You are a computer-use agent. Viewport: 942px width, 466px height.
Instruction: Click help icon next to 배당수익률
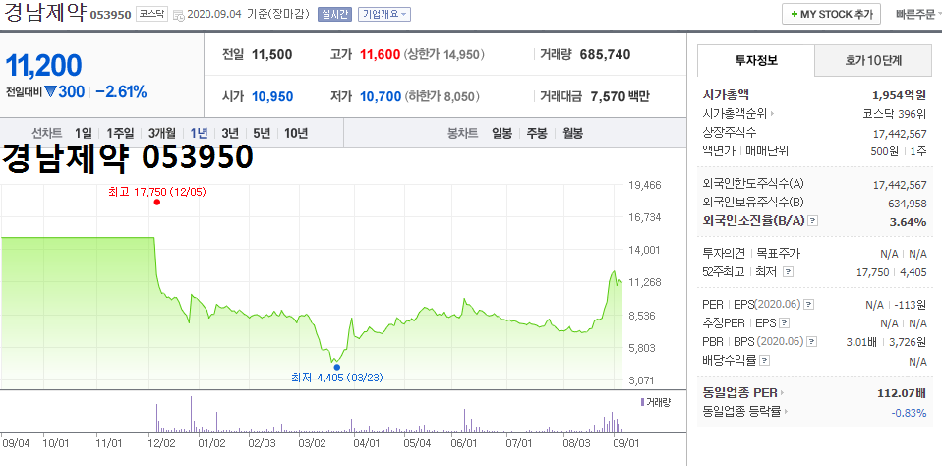[x=764, y=361]
